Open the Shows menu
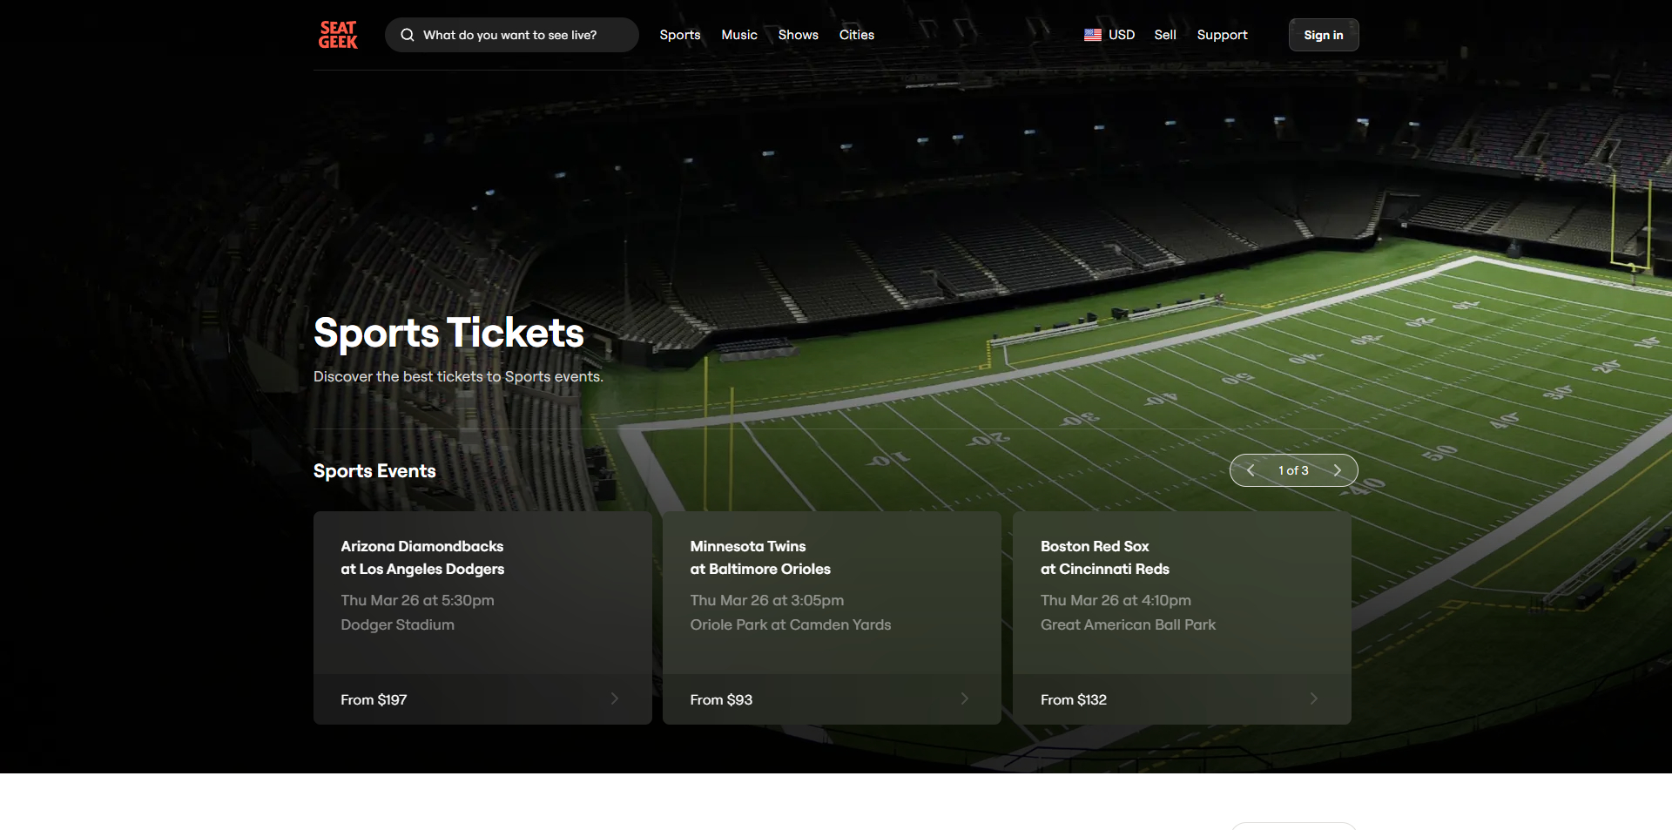Image resolution: width=1672 pixels, height=830 pixels. pos(798,35)
